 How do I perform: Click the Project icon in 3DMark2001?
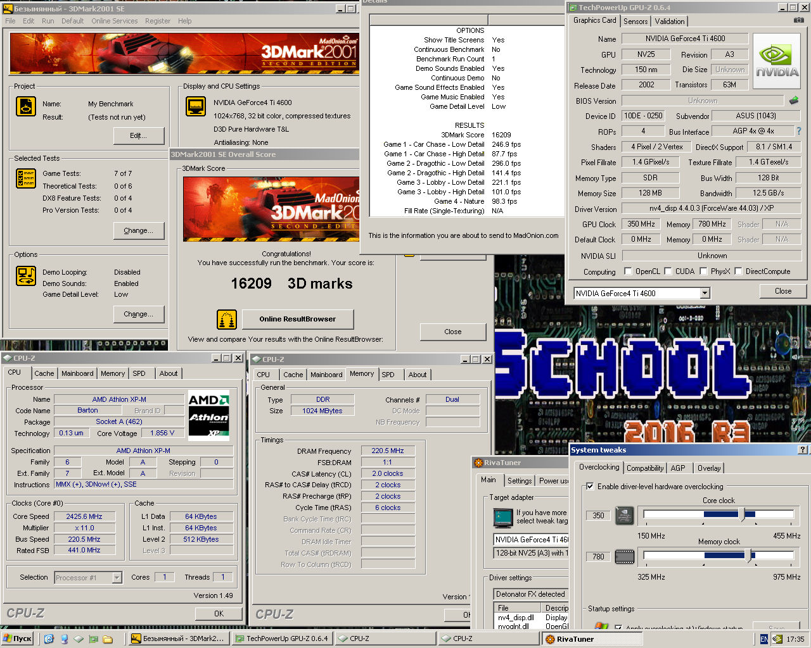click(x=26, y=106)
